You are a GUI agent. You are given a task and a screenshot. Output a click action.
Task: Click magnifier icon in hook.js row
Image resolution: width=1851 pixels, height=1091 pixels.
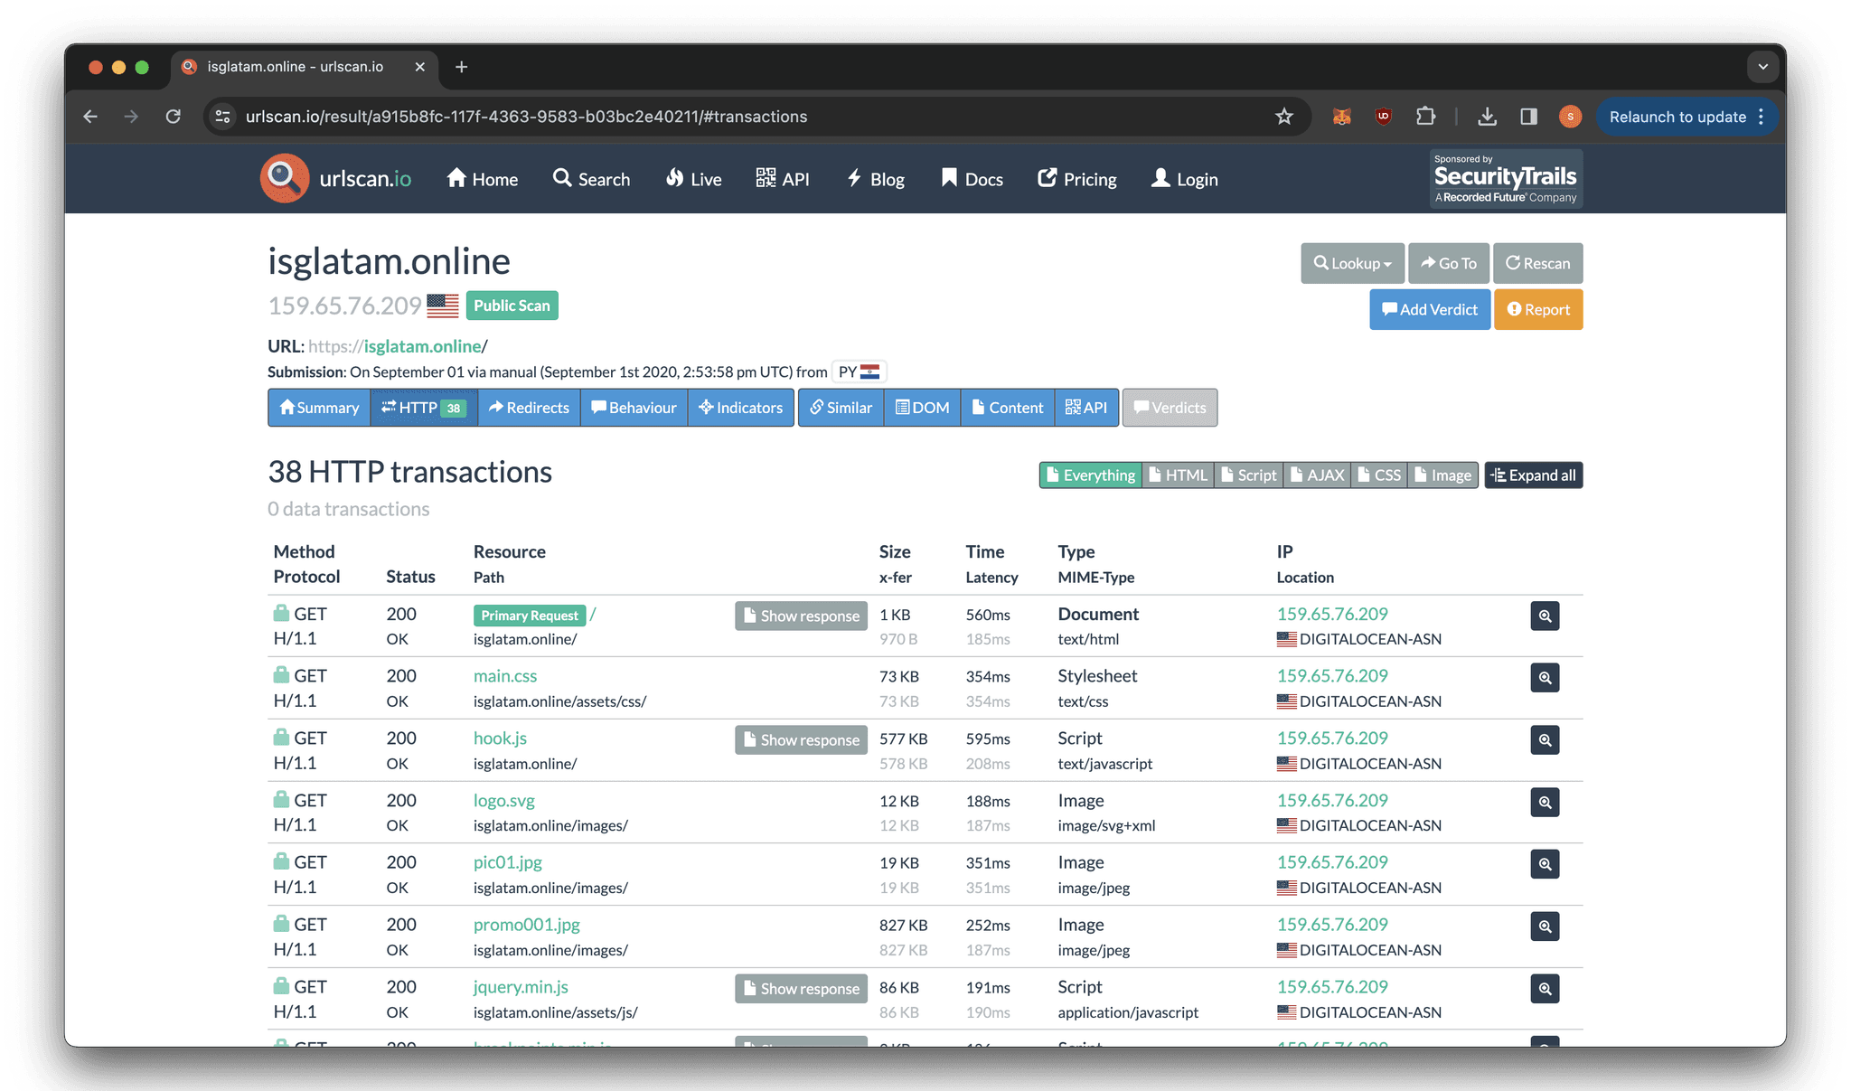coord(1545,740)
